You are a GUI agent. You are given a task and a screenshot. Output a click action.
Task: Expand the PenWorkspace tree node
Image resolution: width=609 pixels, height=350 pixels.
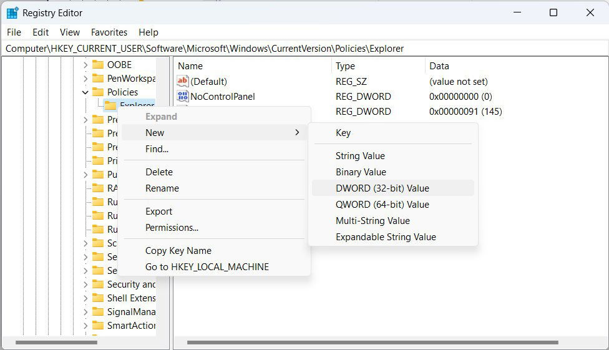(85, 79)
